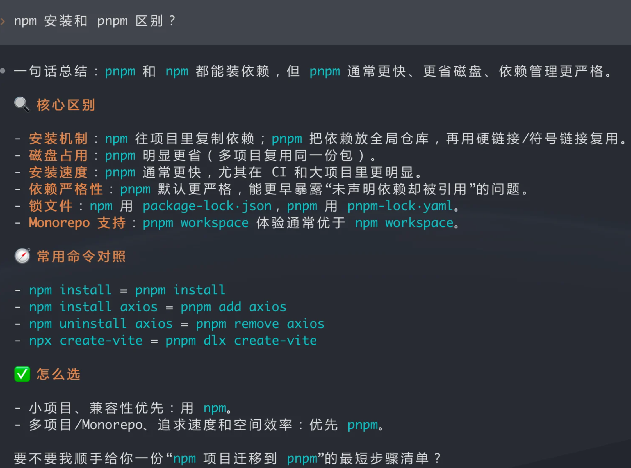Click the "pnpm workspace" text in Monorepo line

(x=196, y=223)
